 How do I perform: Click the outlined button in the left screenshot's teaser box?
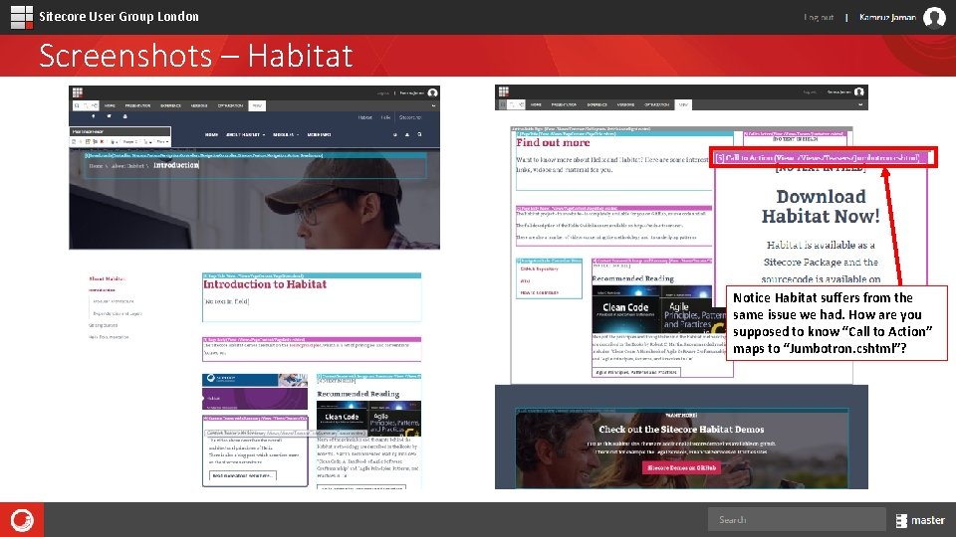(243, 475)
